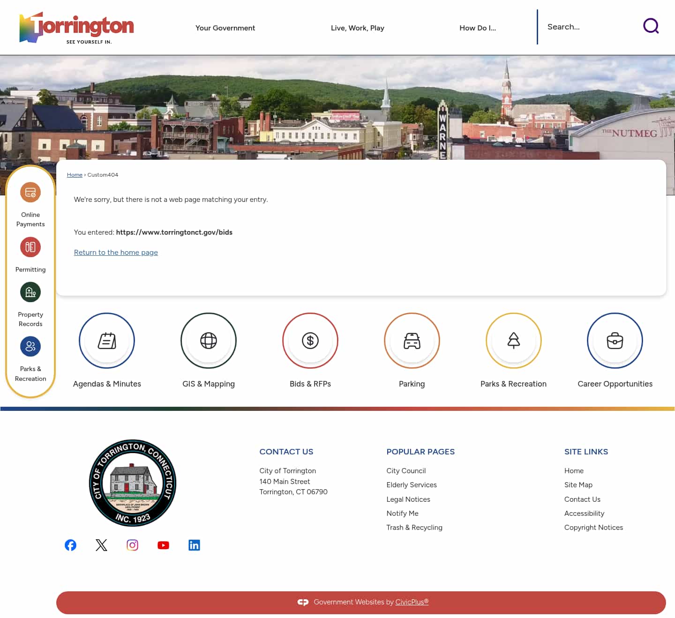This screenshot has width=675, height=618.
Task: Open the Agendas & Minutes calendar icon
Action: (x=107, y=341)
